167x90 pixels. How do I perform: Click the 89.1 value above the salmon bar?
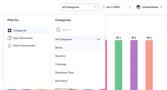(x=149, y=38)
